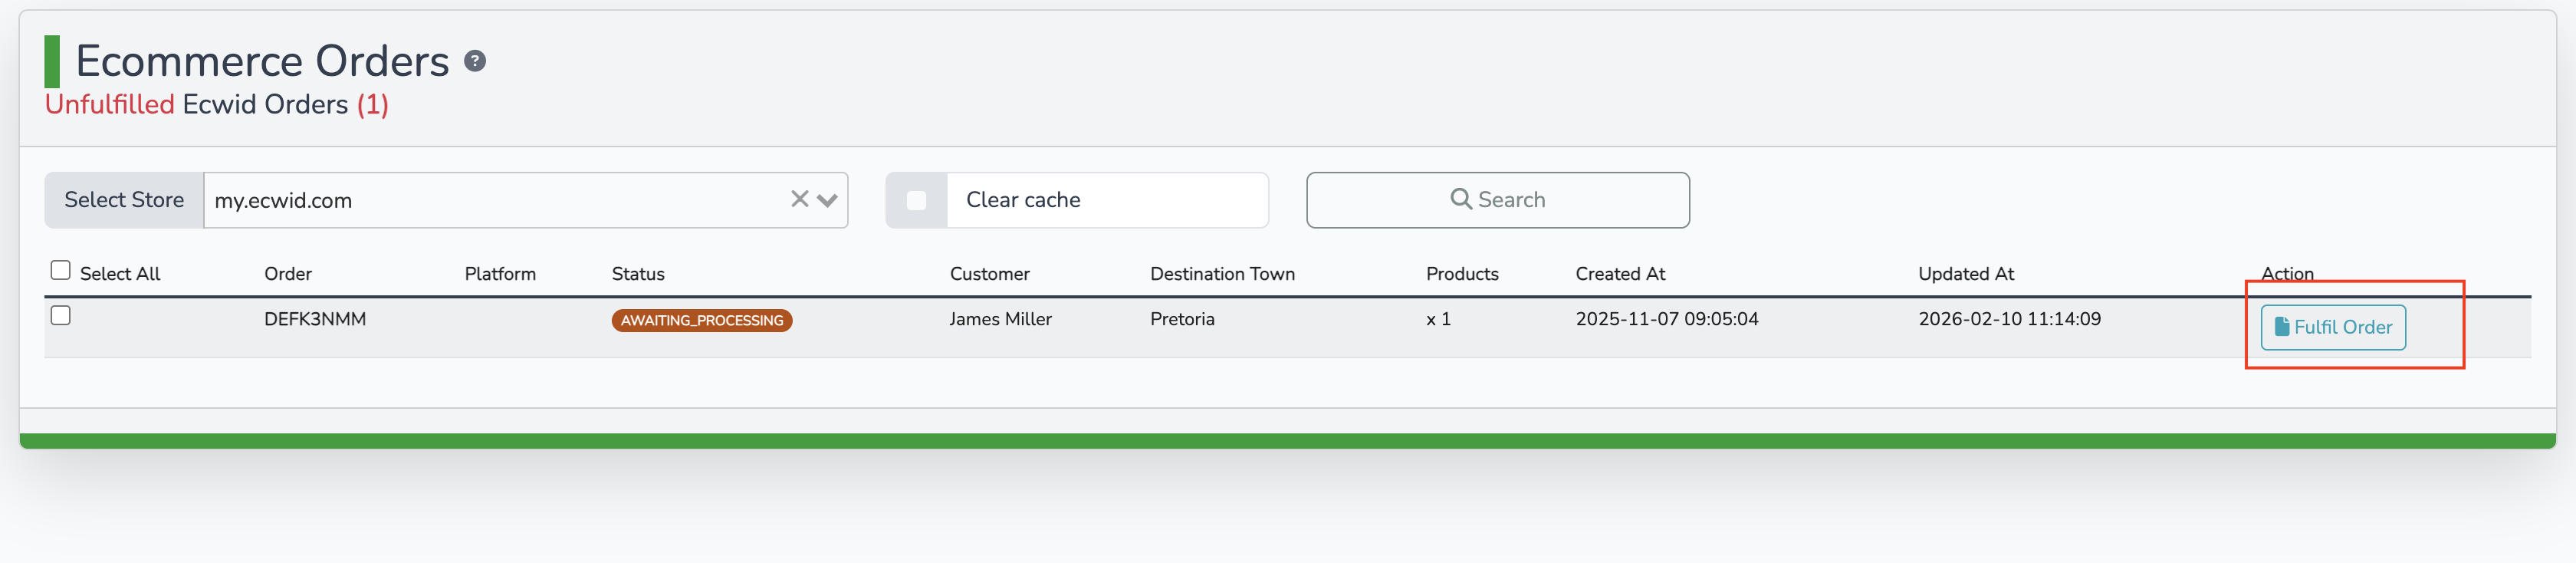Viewport: 2576px width, 563px height.
Task: Select the checkbox for order DEFK3NMM
Action: [x=61, y=316]
